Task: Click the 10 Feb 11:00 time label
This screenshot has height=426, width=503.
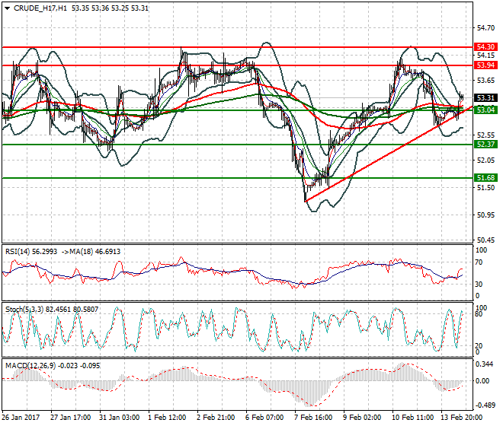Action: (413, 418)
